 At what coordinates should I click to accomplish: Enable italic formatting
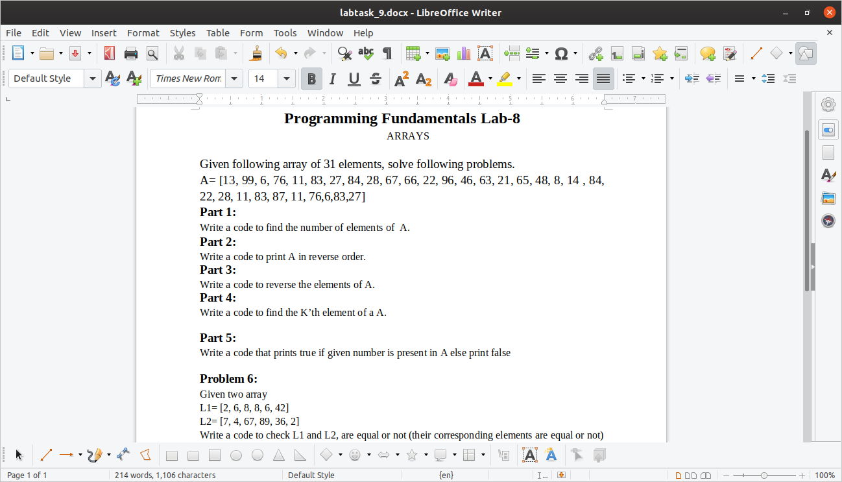(332, 78)
